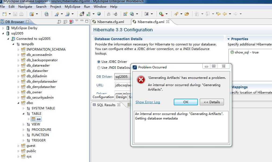This screenshot has height=162, width=272.
Task: Minimize the DB Browser view
Action: tap(82, 21)
